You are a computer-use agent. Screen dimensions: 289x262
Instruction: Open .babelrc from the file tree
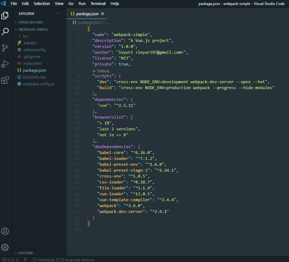(30, 43)
